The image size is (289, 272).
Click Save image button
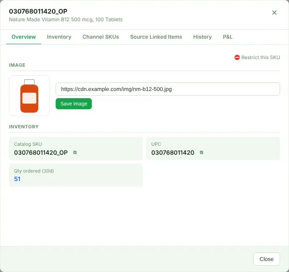[74, 104]
